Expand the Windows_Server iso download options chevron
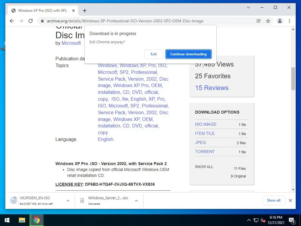 136,201
